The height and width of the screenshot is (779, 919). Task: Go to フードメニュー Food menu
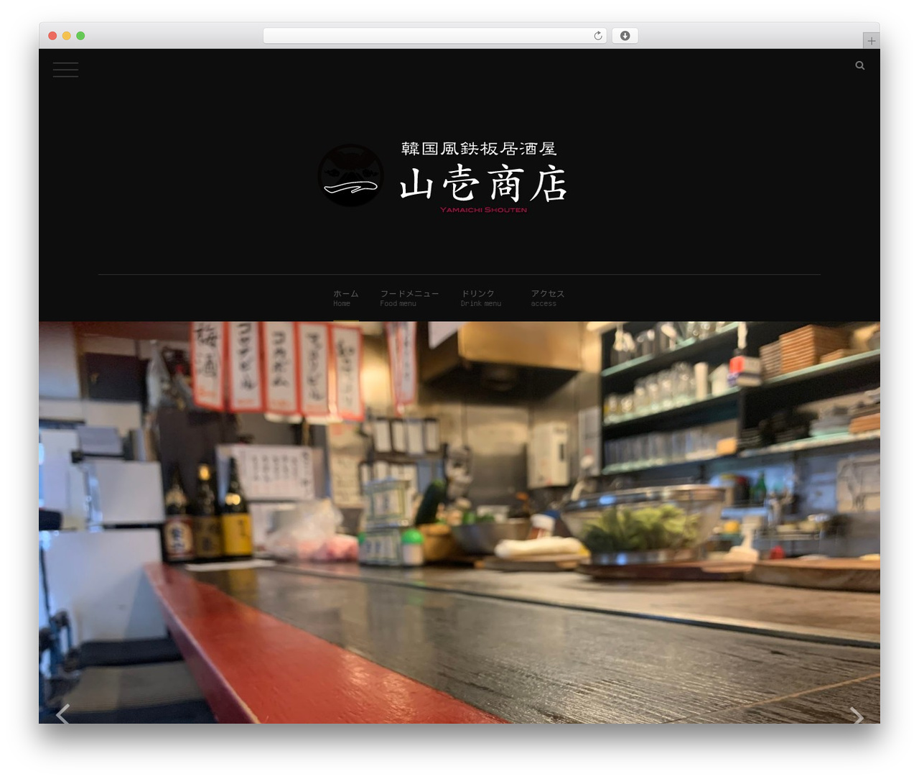click(409, 298)
